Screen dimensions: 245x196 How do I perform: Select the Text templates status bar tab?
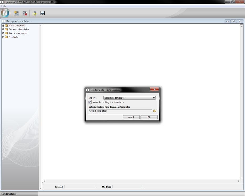(8, 194)
